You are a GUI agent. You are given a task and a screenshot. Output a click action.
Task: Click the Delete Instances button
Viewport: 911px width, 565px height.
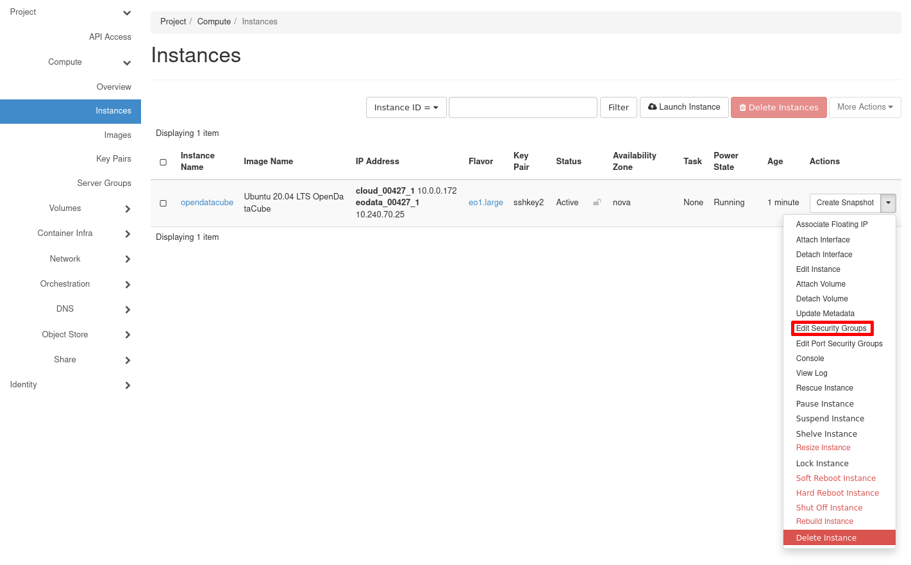click(x=779, y=108)
